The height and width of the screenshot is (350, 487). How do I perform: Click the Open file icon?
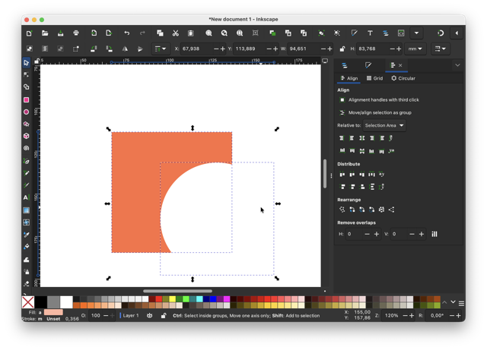(x=45, y=33)
